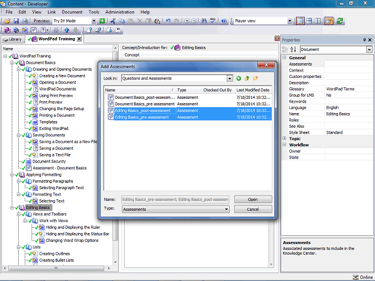375x281 pixels.
Task: Collapse the Workflow properties section
Action: coord(284,145)
